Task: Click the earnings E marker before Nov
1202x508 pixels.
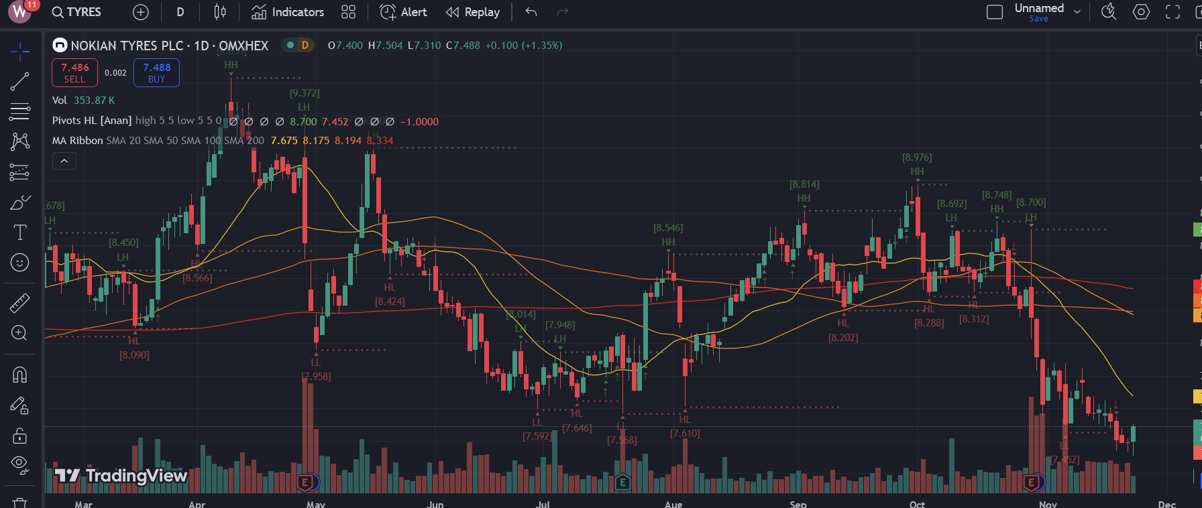Action: (x=1032, y=482)
